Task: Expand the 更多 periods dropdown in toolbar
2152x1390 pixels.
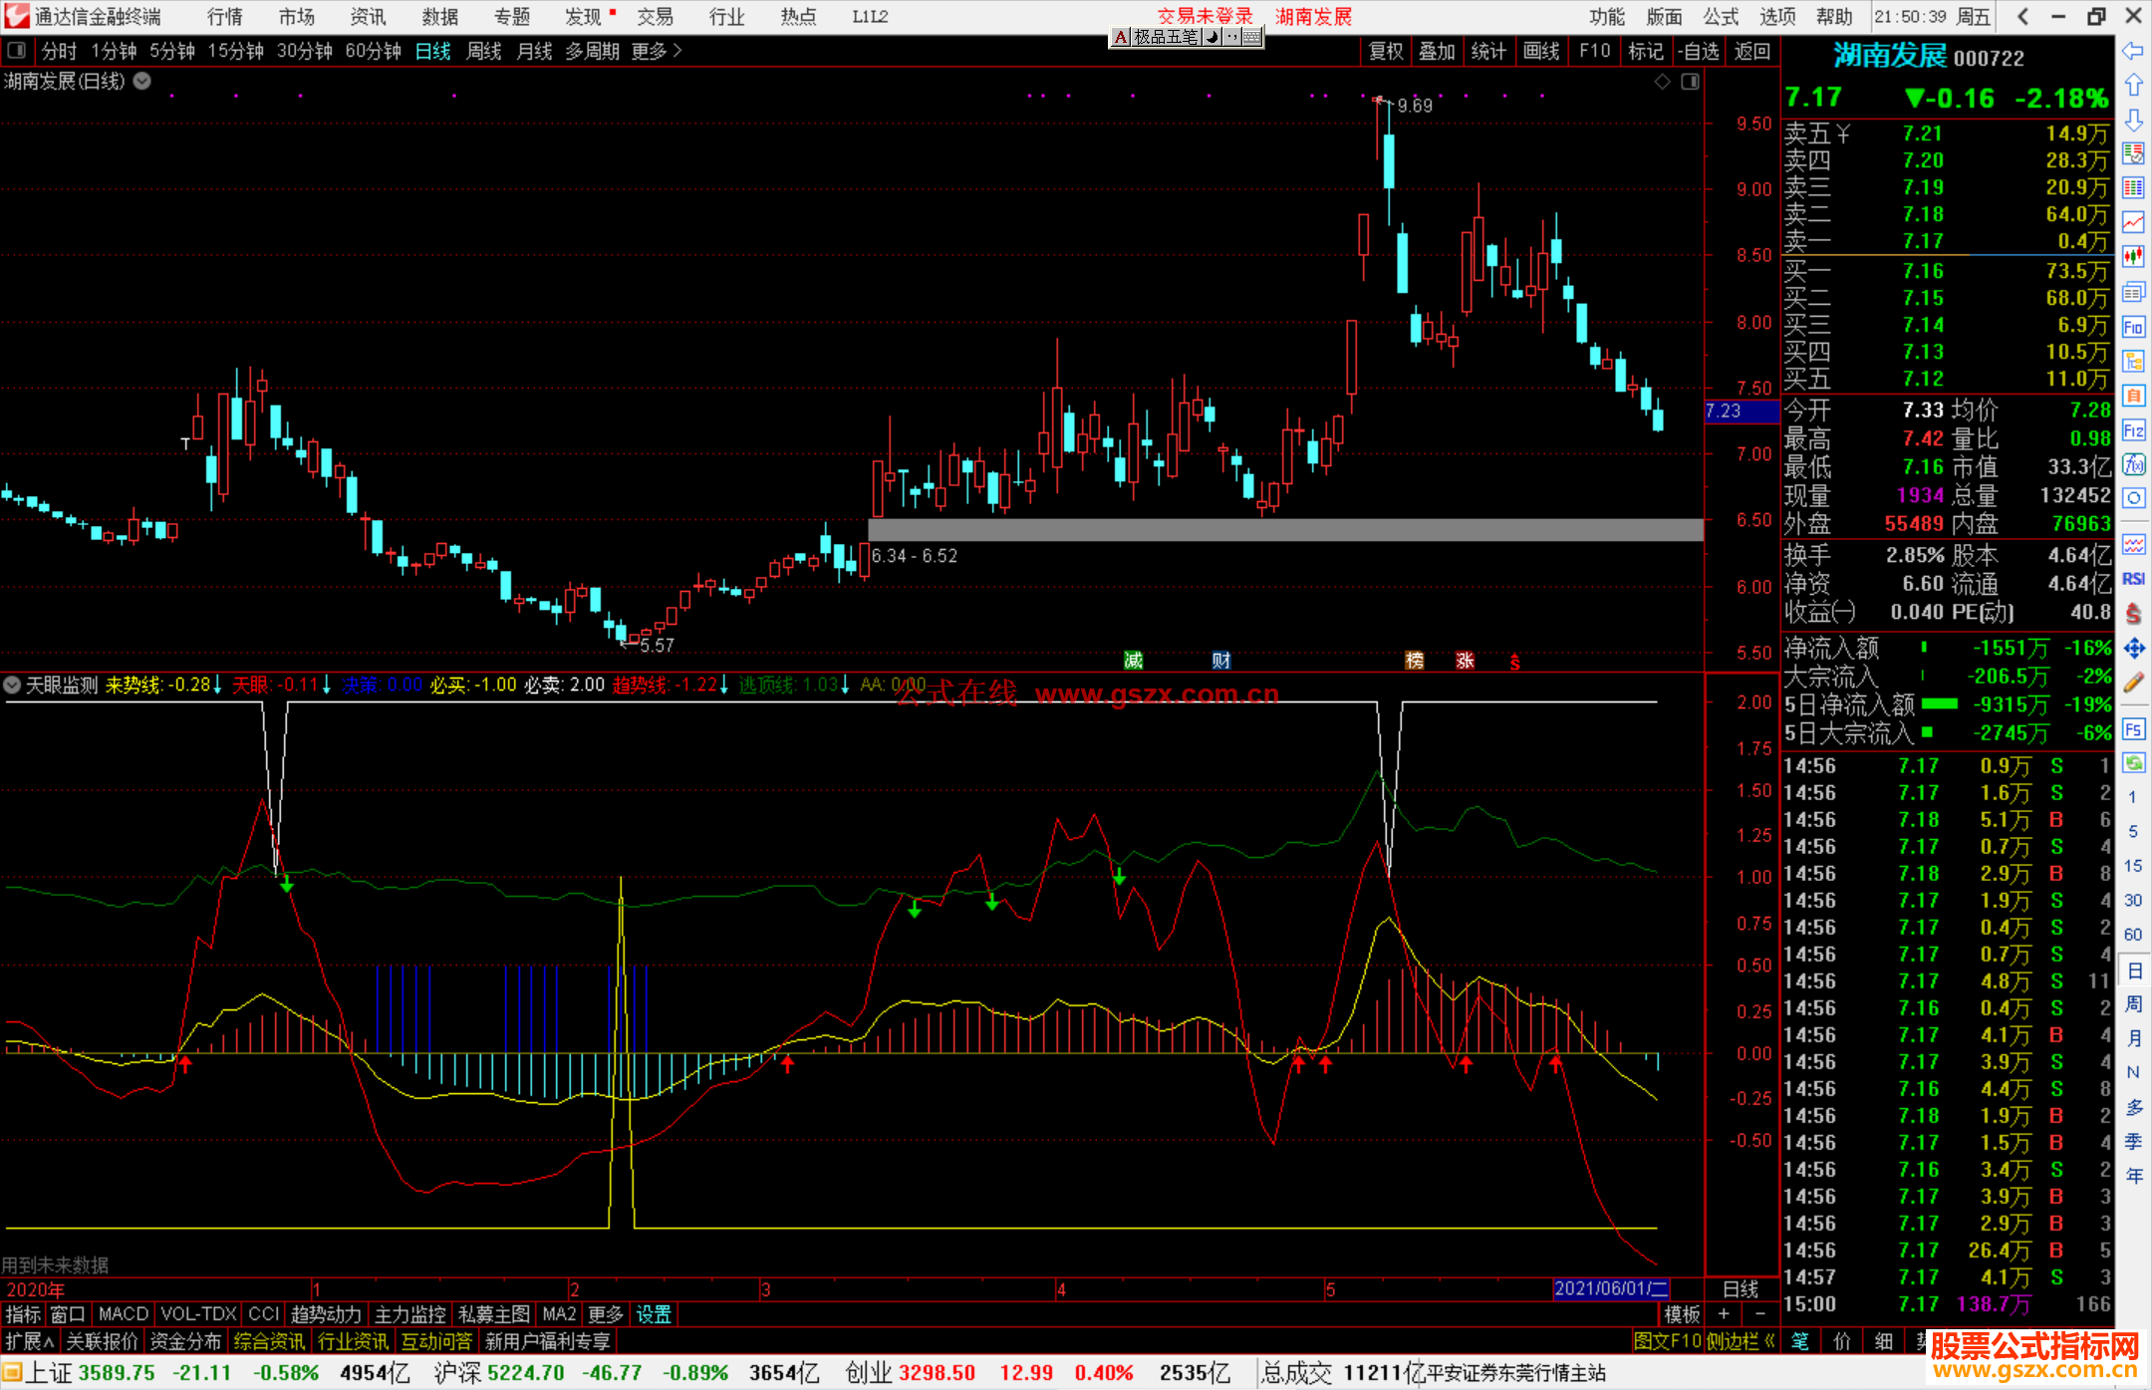Action: click(x=657, y=51)
